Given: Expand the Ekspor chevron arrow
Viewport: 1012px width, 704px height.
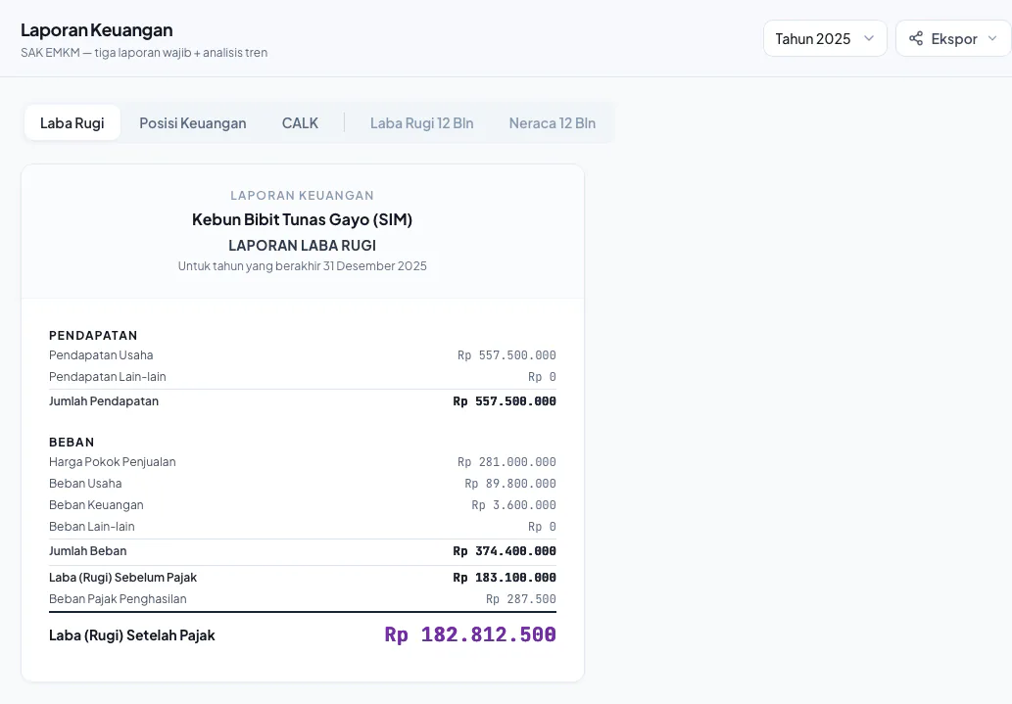Looking at the screenshot, I should coord(992,39).
